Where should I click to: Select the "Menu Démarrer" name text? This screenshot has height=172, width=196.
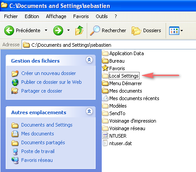click(x=126, y=83)
